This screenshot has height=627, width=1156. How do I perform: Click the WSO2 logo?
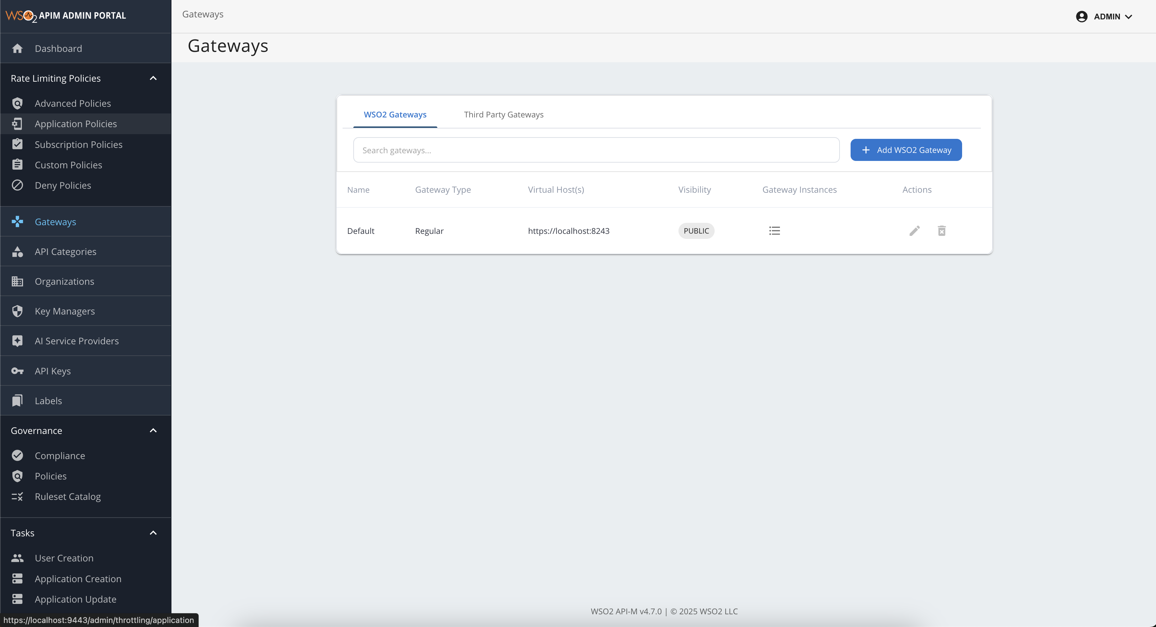(21, 16)
